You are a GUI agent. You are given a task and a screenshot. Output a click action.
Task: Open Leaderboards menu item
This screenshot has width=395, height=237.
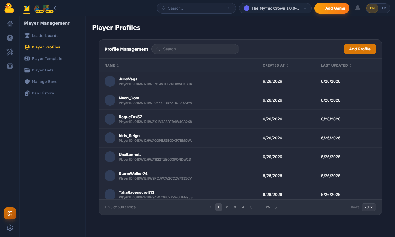point(45,36)
